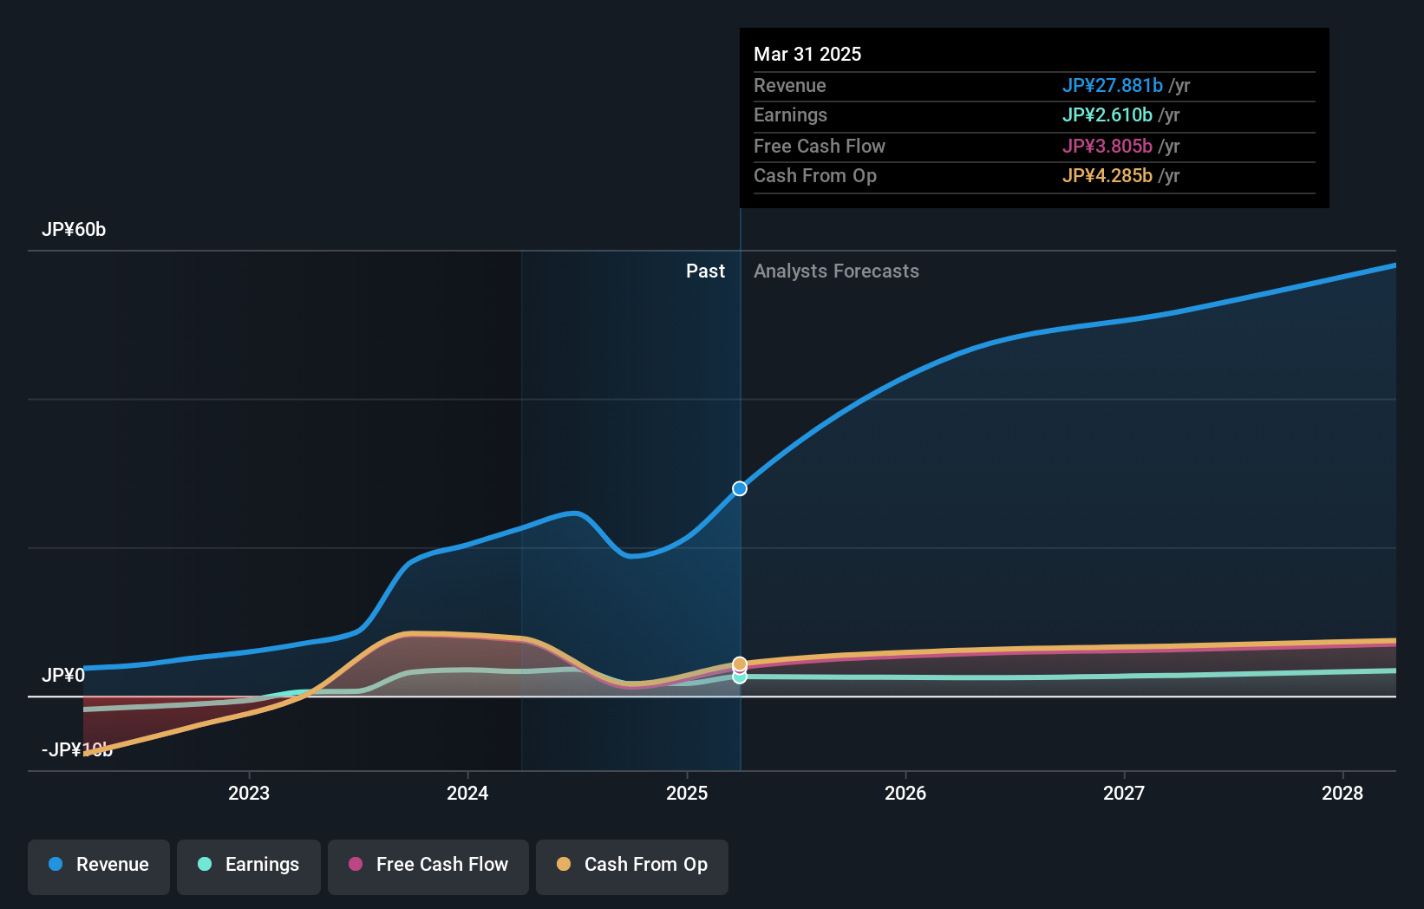The height and width of the screenshot is (909, 1424).
Task: Open the Cash From Op series options
Action: click(631, 866)
